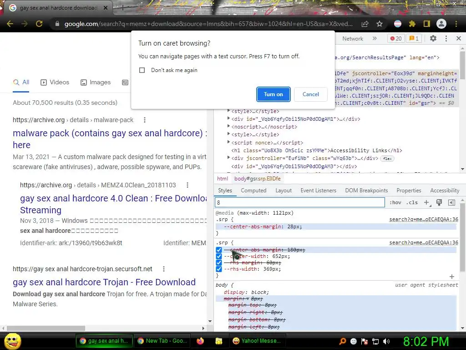This screenshot has height=350, width=466.
Task: Open the 20 errors counter badge
Action: point(396,38)
